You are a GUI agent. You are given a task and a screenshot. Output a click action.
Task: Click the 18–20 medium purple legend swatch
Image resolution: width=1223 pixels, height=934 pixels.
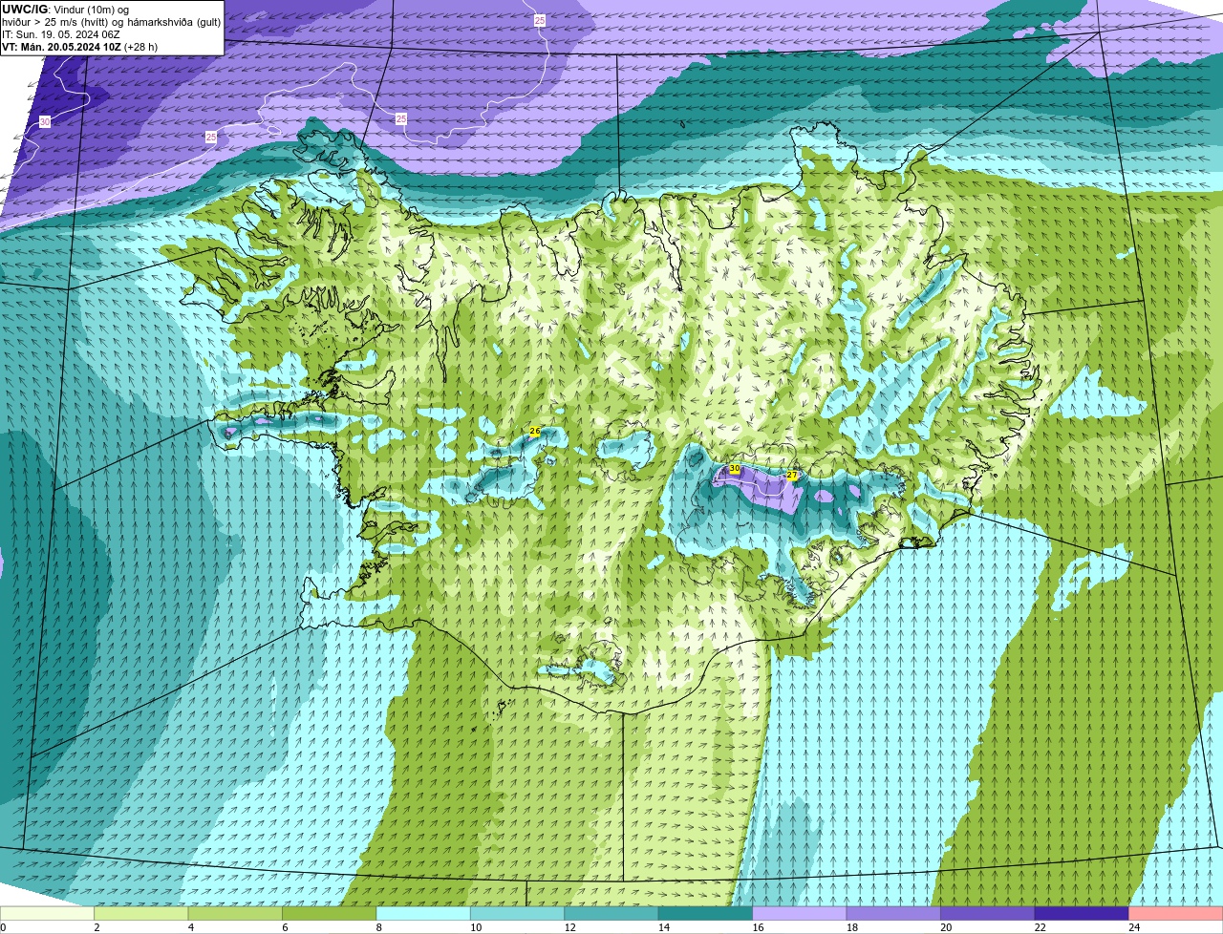[893, 913]
